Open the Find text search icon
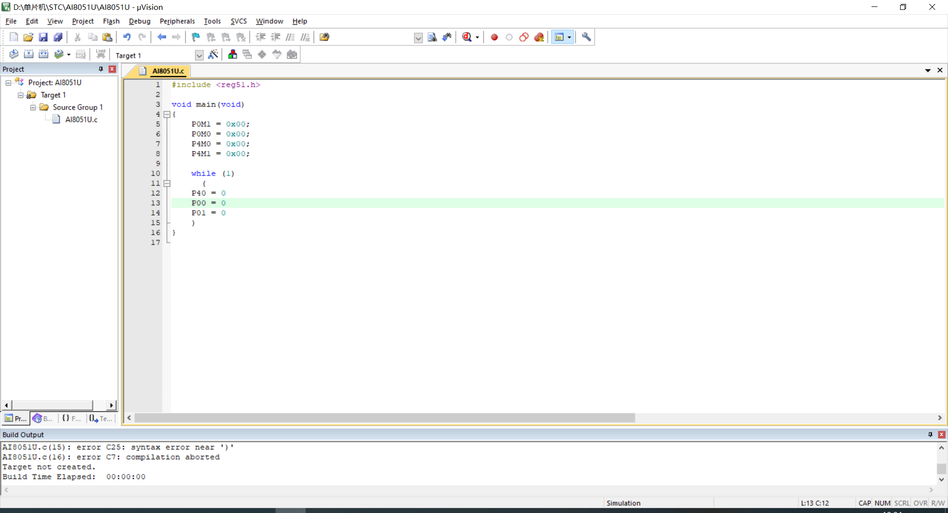The width and height of the screenshot is (948, 513). click(x=432, y=37)
